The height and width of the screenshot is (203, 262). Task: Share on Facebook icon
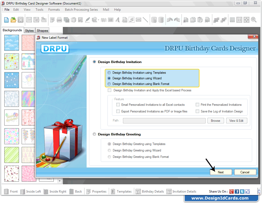pos(237,192)
